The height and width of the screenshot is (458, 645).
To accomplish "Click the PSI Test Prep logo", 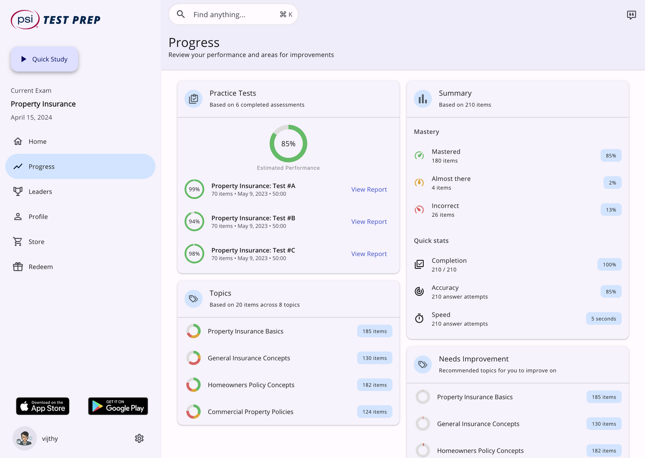I will click(x=55, y=20).
